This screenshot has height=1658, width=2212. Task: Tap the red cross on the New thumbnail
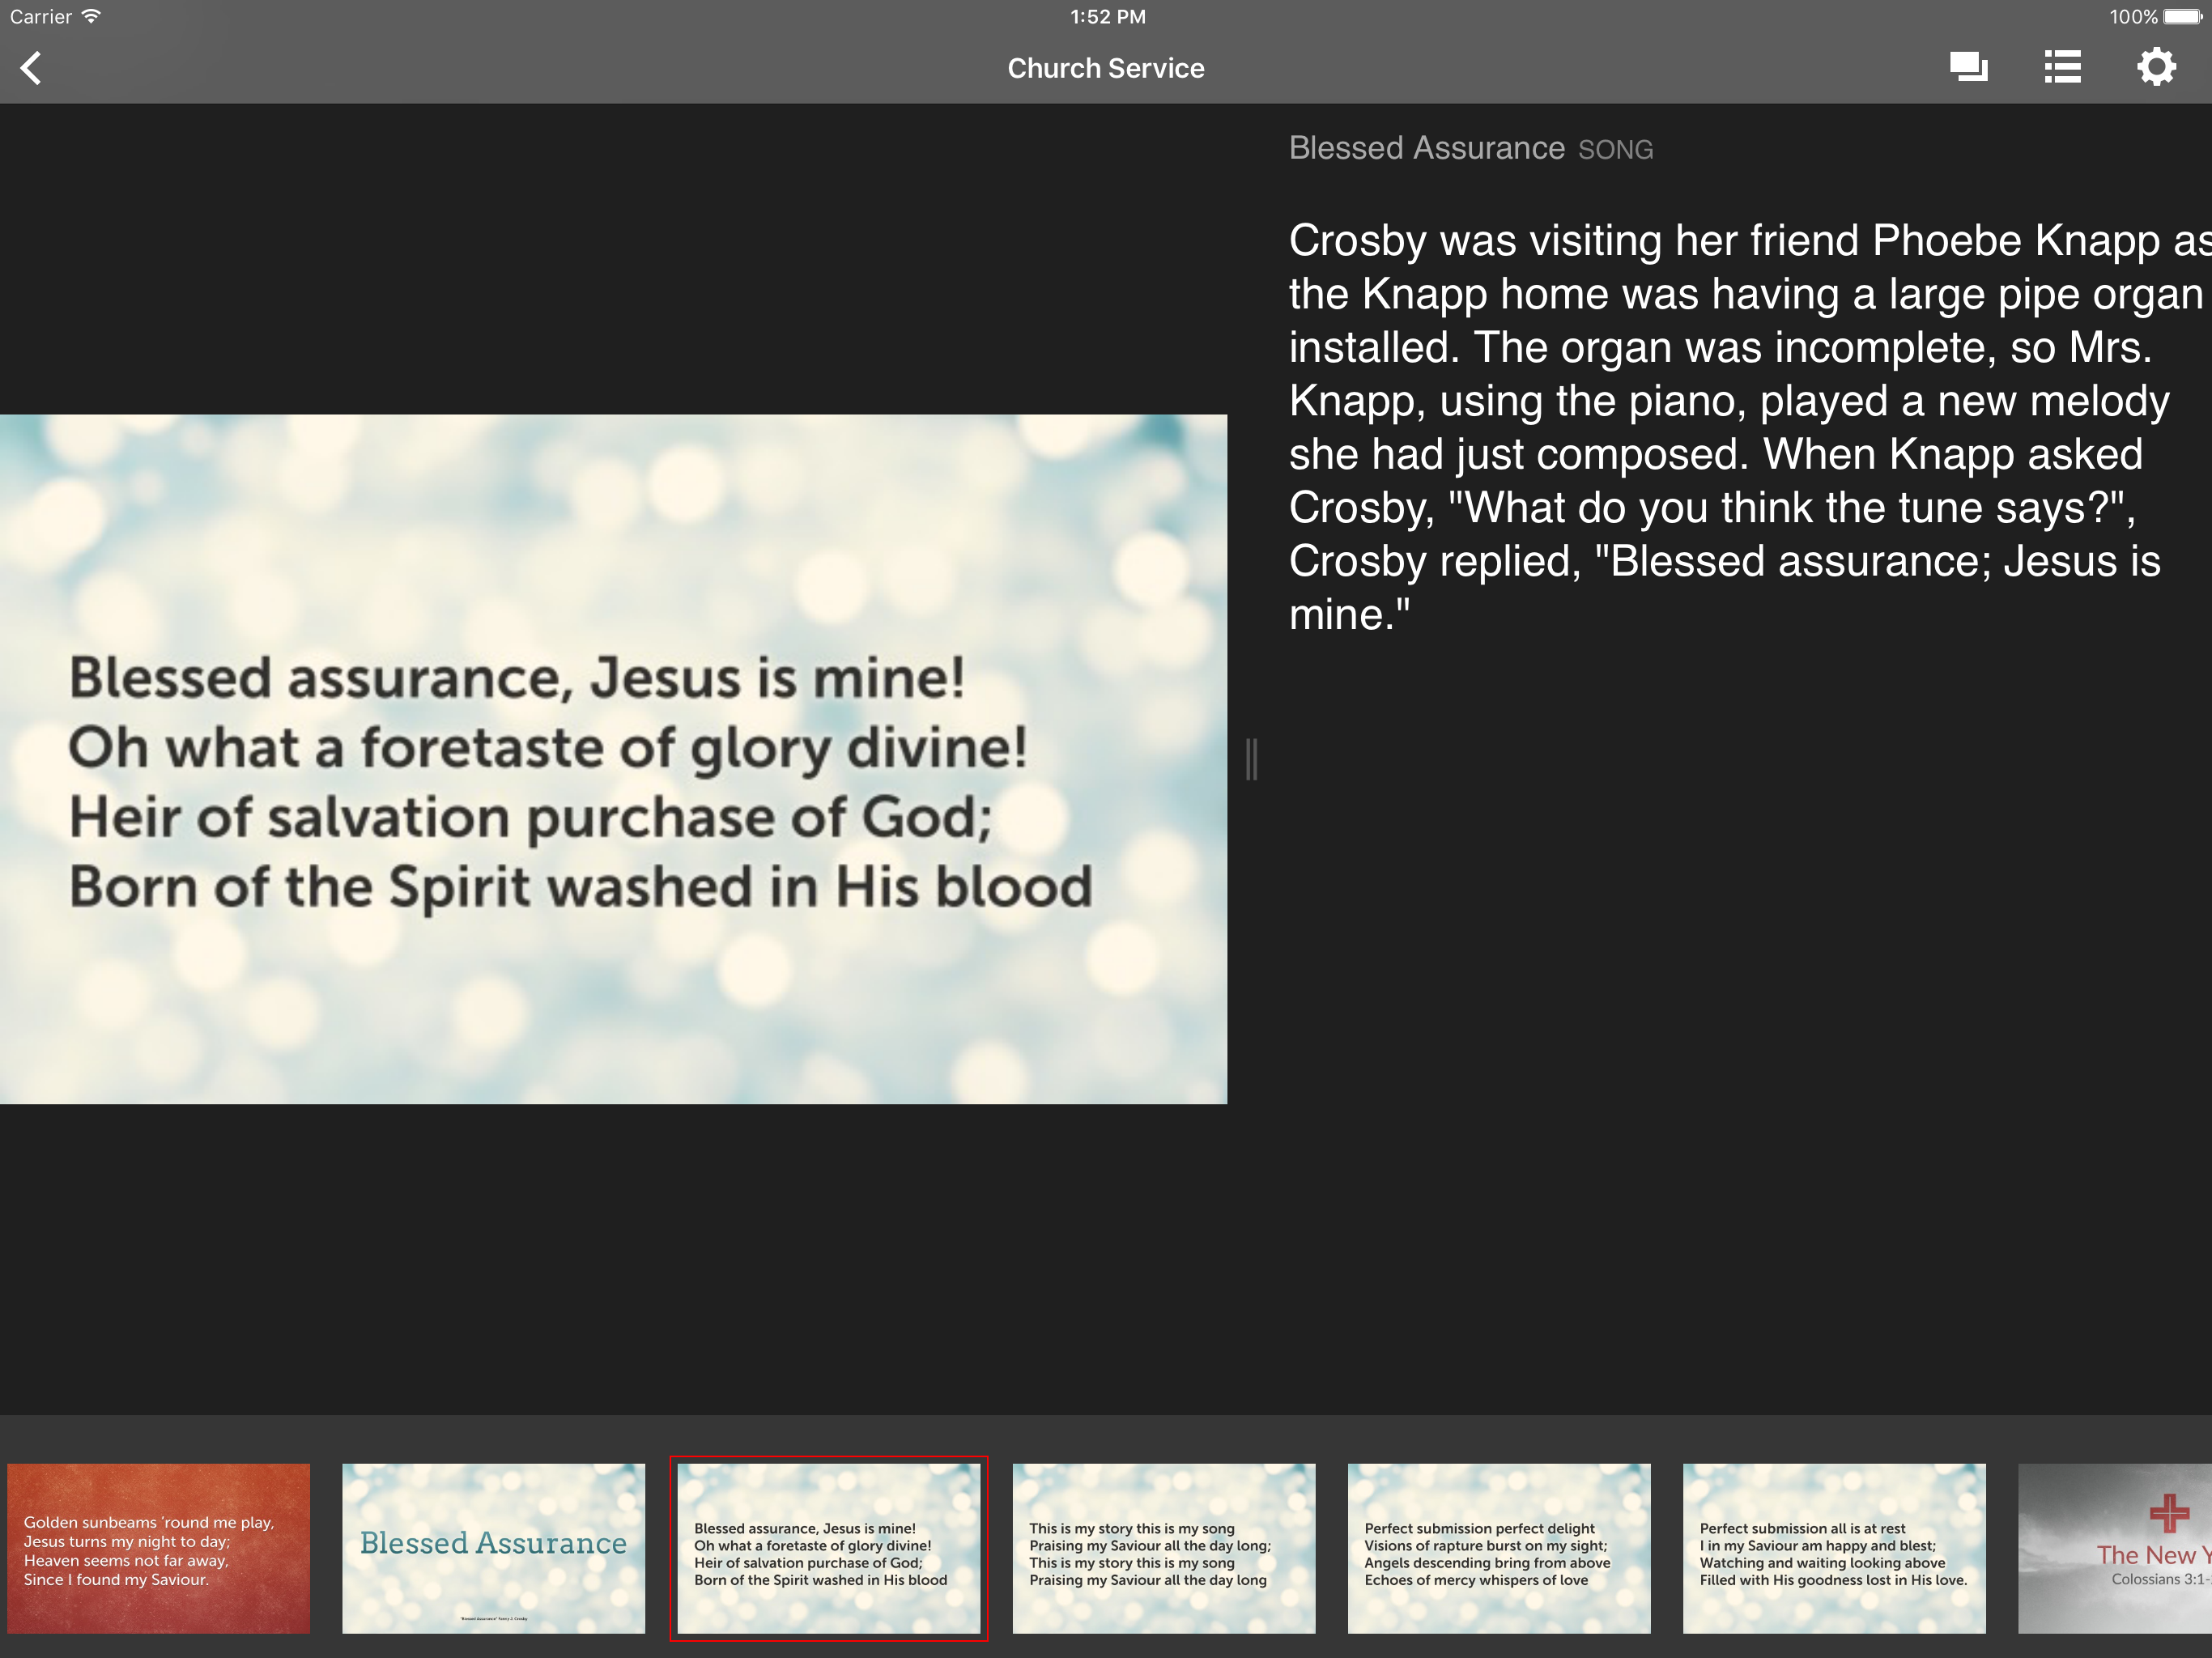tap(2168, 1513)
